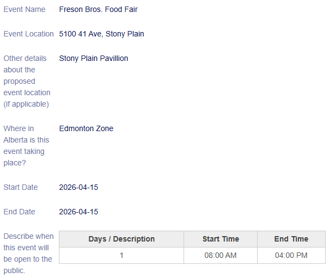The image size is (329, 278).
Task: Click the Start Time column header
Action: (221, 239)
